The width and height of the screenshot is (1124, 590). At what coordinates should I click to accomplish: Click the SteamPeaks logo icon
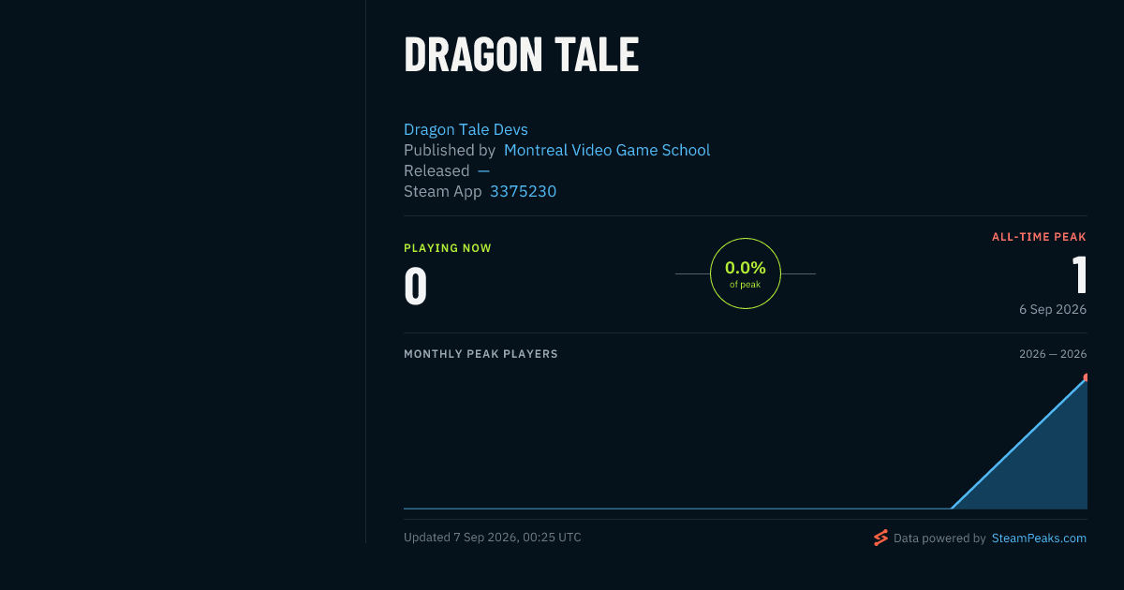880,538
